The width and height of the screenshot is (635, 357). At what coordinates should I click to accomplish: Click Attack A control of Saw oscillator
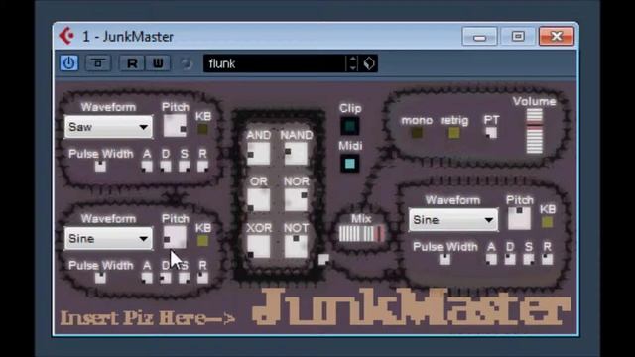tap(147, 166)
